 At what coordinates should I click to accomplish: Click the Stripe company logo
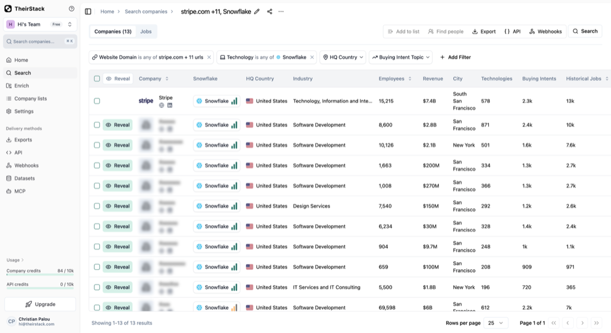(146, 101)
